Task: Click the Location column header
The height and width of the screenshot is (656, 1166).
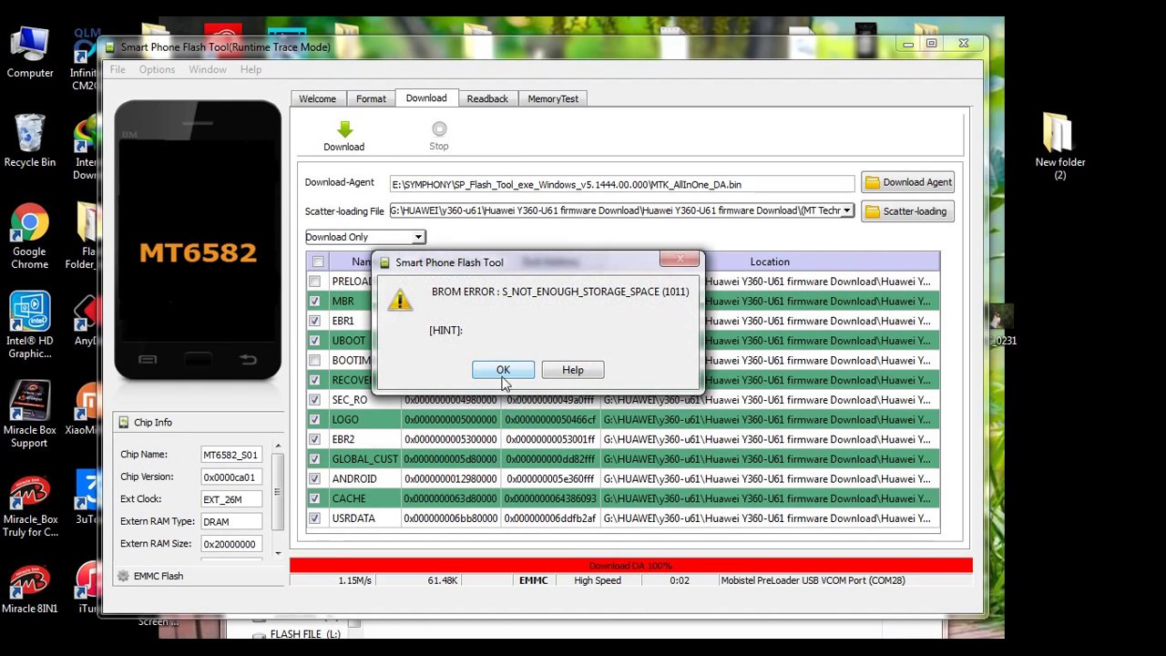Action: click(x=770, y=261)
